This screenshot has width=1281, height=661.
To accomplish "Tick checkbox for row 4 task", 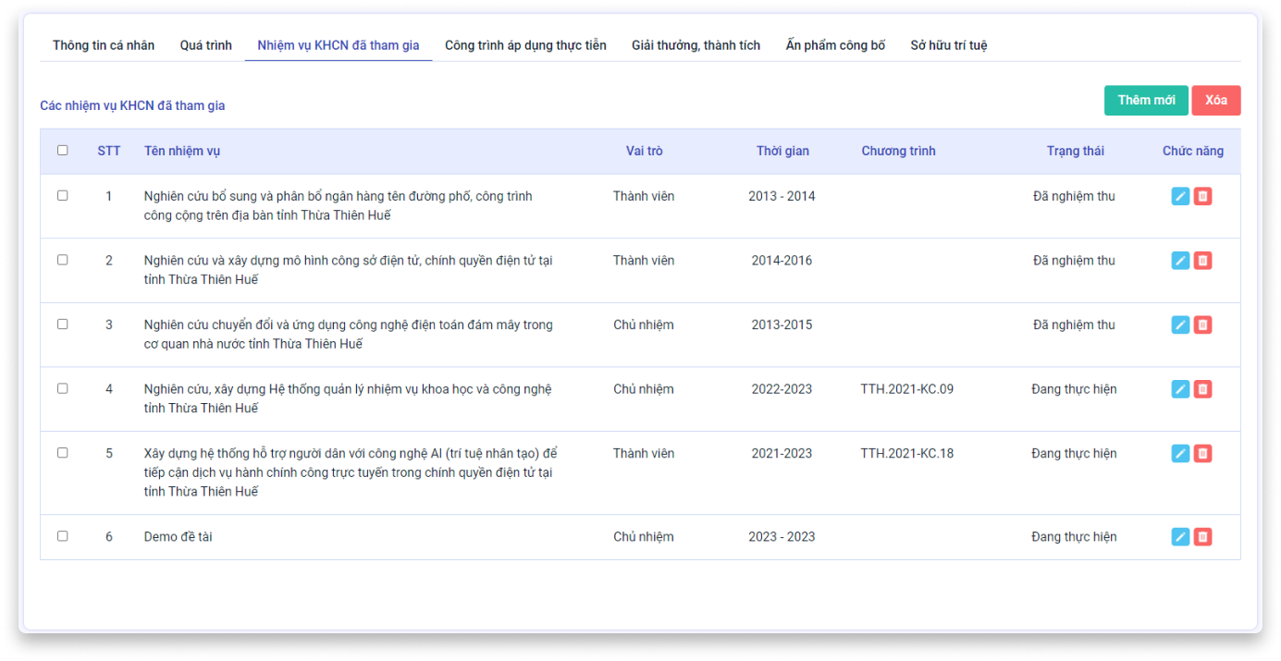I will coord(63,388).
